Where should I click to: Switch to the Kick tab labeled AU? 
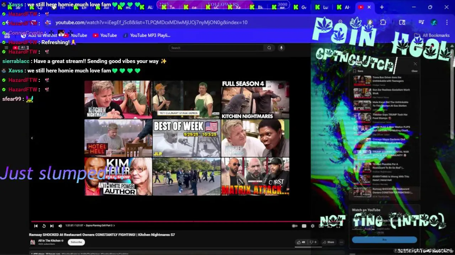coord(146,7)
